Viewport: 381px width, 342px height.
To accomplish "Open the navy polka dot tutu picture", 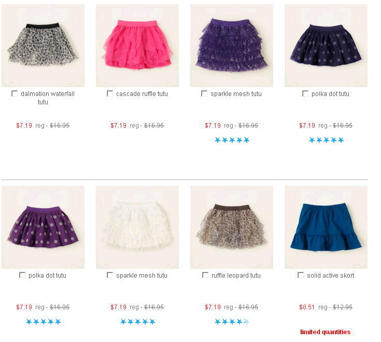I will click(326, 46).
